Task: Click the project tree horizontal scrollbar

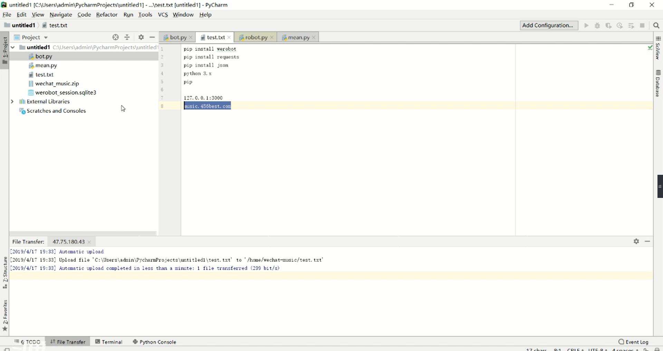Action: (83, 233)
